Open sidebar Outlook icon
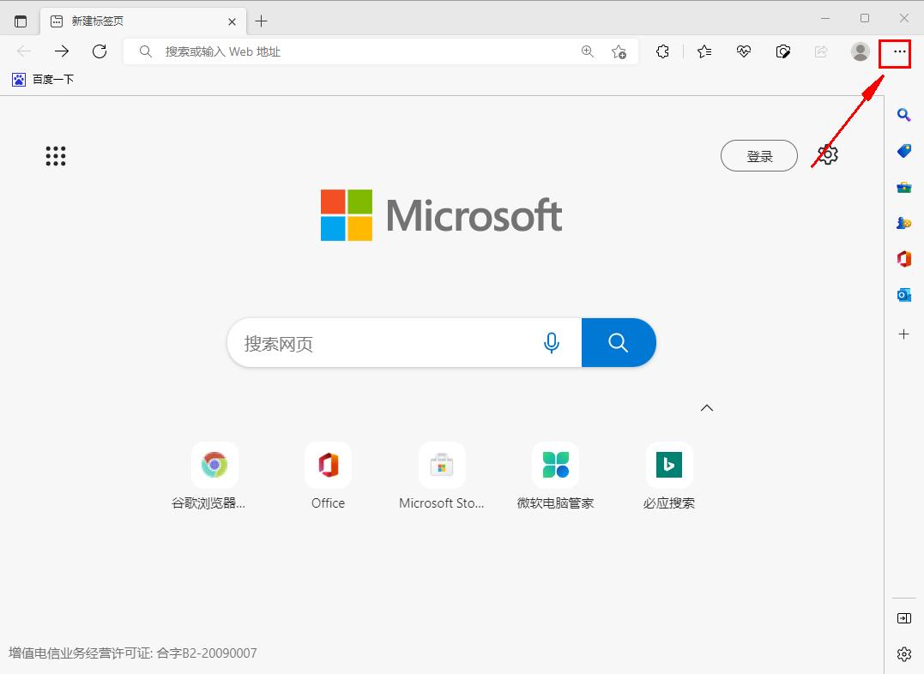924x674 pixels. pyautogui.click(x=904, y=295)
